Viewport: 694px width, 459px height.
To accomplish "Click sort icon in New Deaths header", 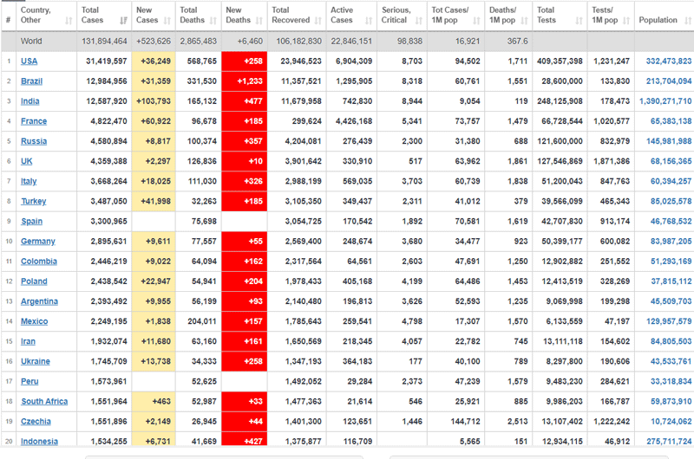I will pyautogui.click(x=258, y=20).
